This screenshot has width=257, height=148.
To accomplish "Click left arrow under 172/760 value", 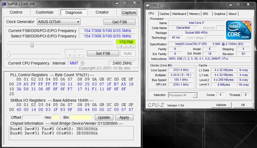I will click(121, 46).
